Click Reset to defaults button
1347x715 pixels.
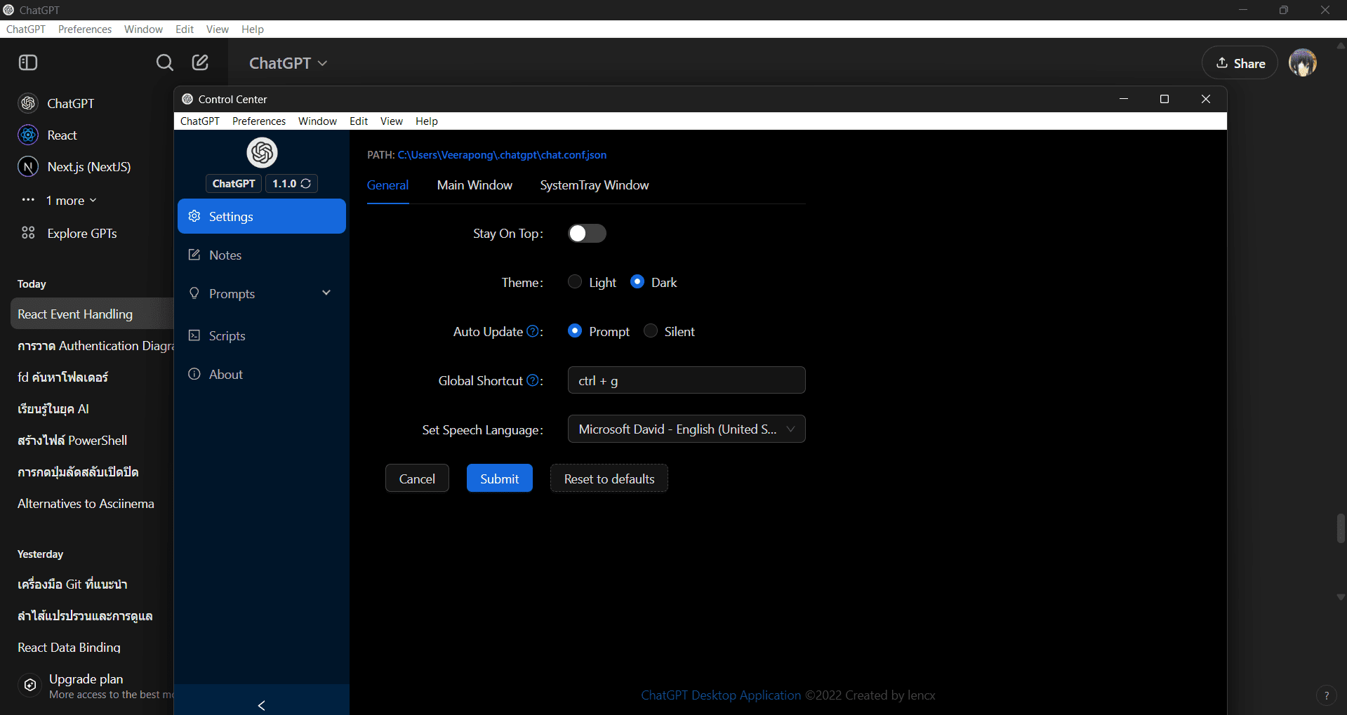(609, 478)
